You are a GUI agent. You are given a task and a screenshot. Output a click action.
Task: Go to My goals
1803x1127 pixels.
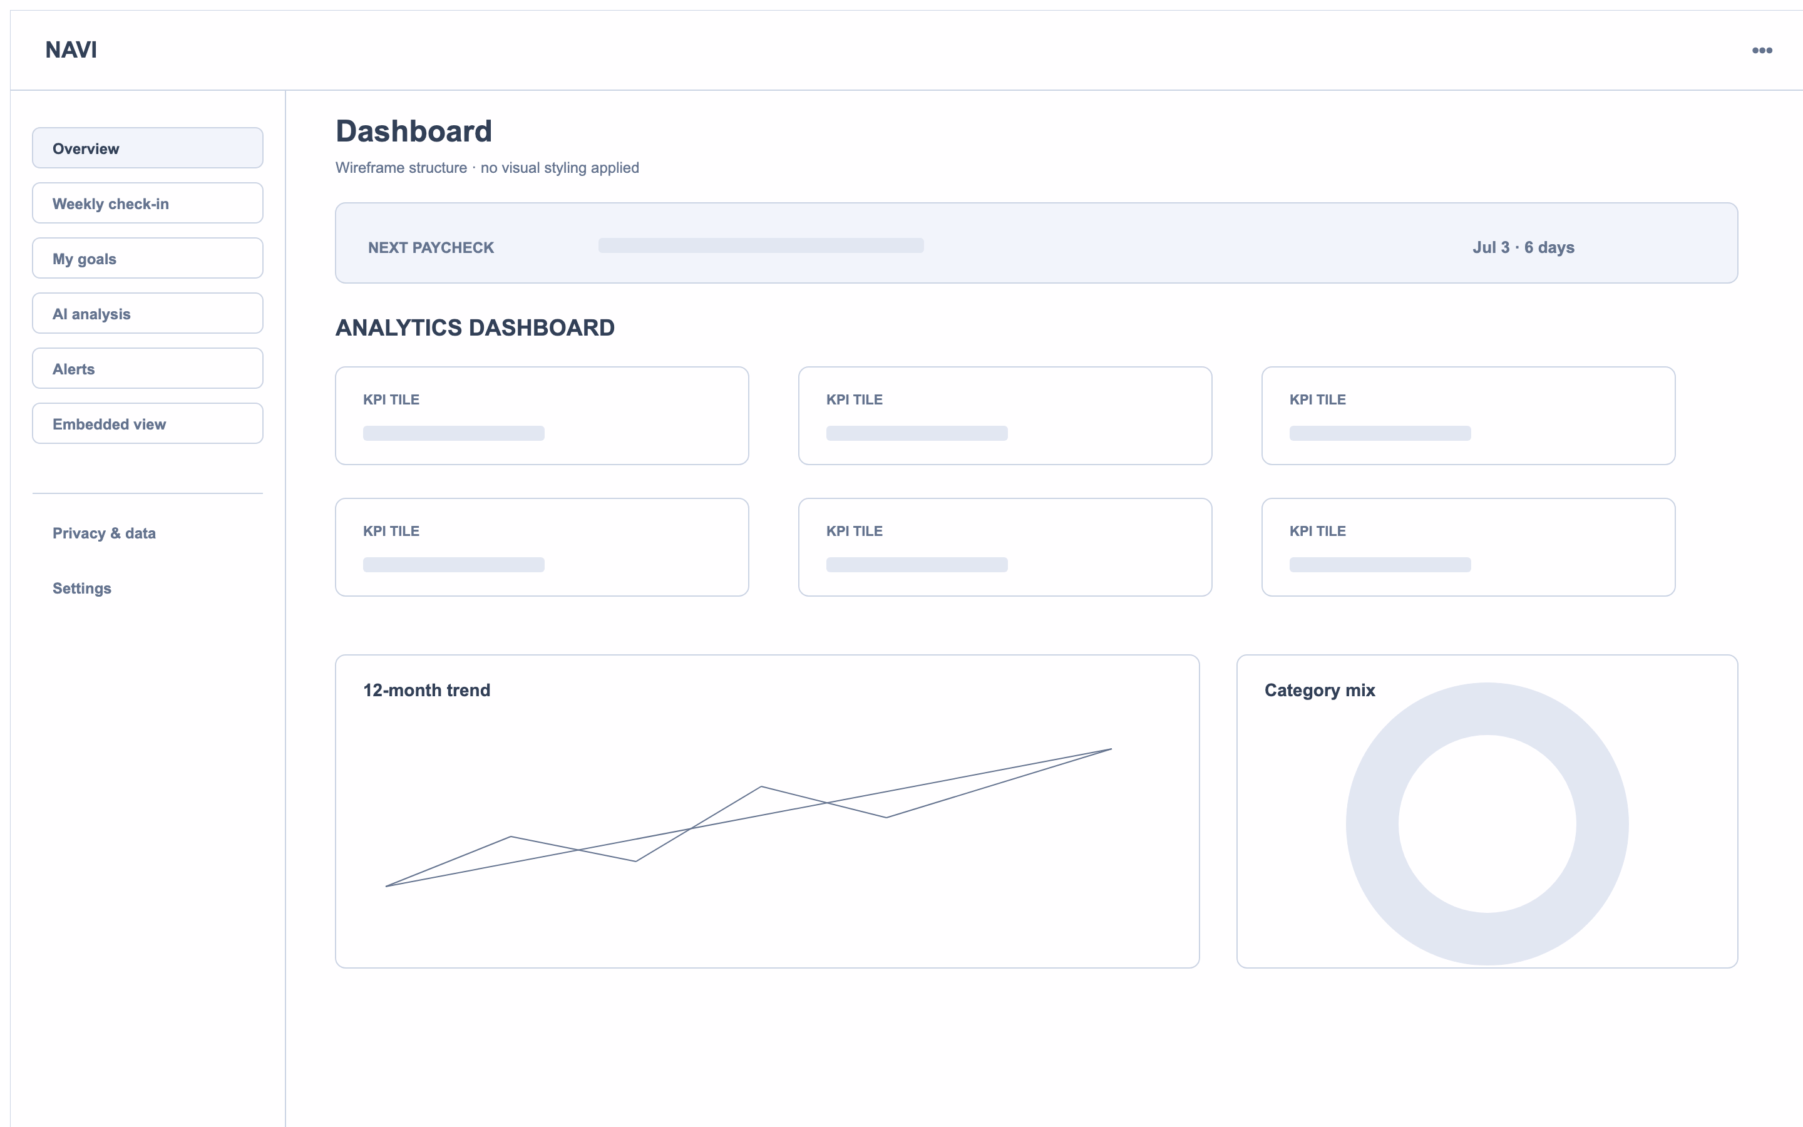coord(148,258)
